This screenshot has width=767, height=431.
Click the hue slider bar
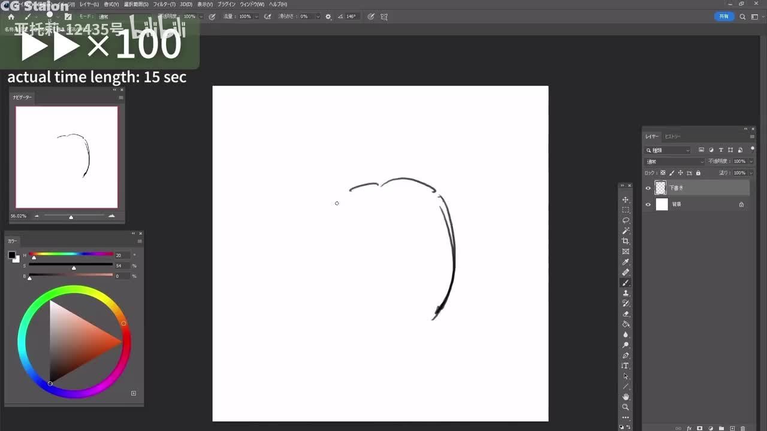(71, 254)
